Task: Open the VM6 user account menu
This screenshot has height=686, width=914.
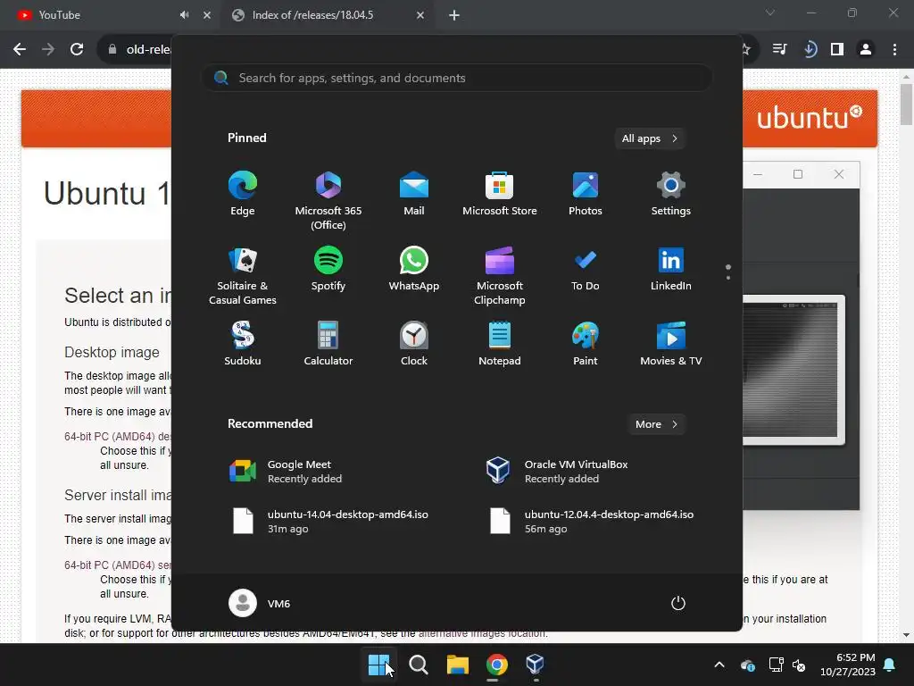Action: (x=260, y=603)
